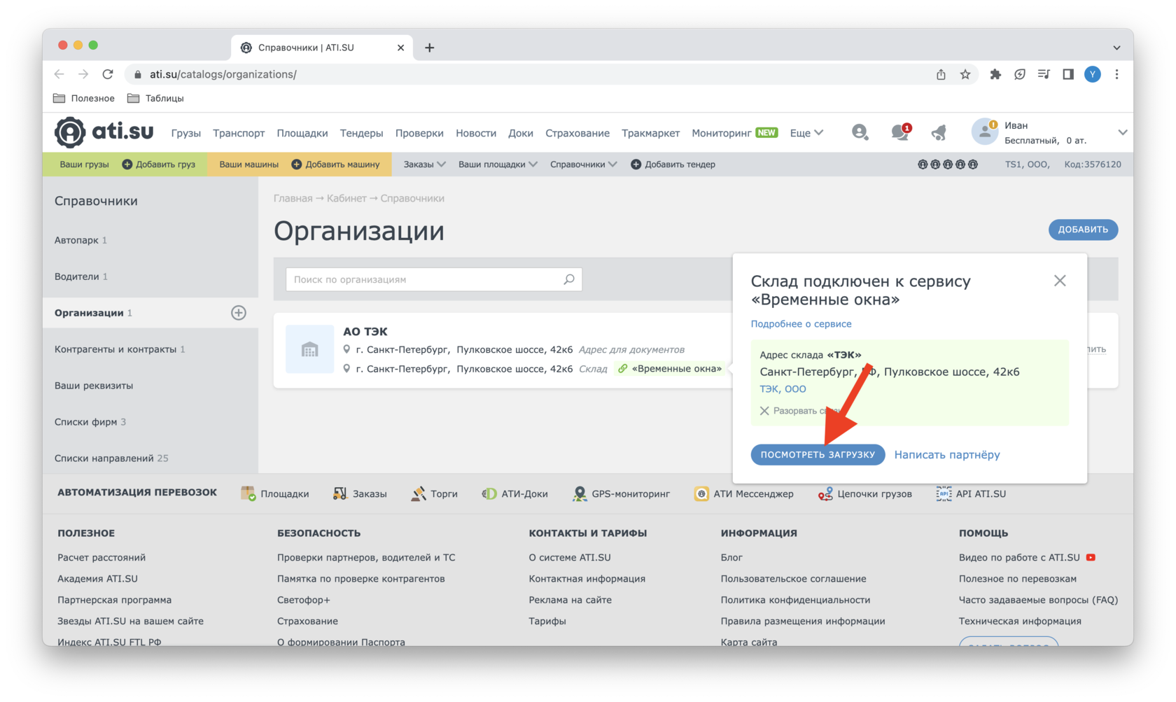Expand the Ваши площадки dropdown

498,164
